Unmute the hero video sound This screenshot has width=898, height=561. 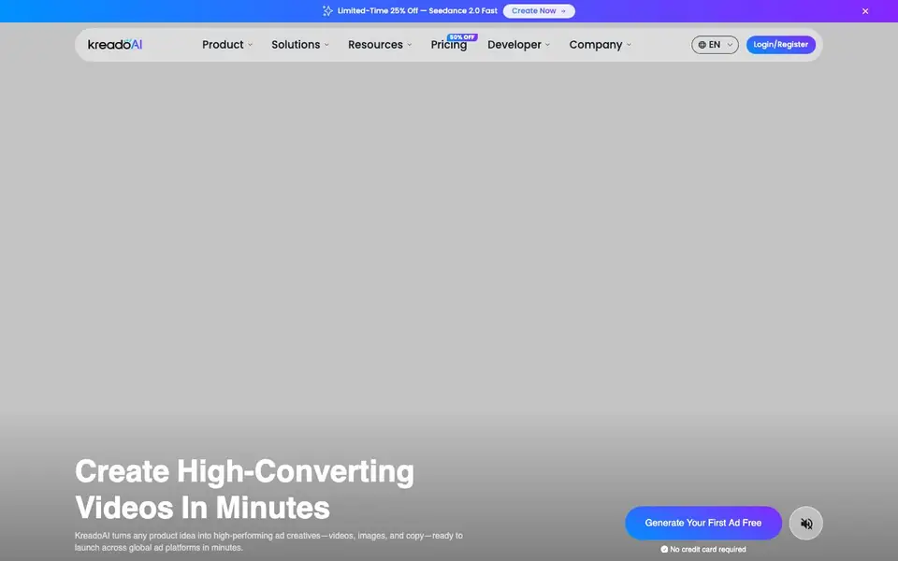click(x=805, y=524)
